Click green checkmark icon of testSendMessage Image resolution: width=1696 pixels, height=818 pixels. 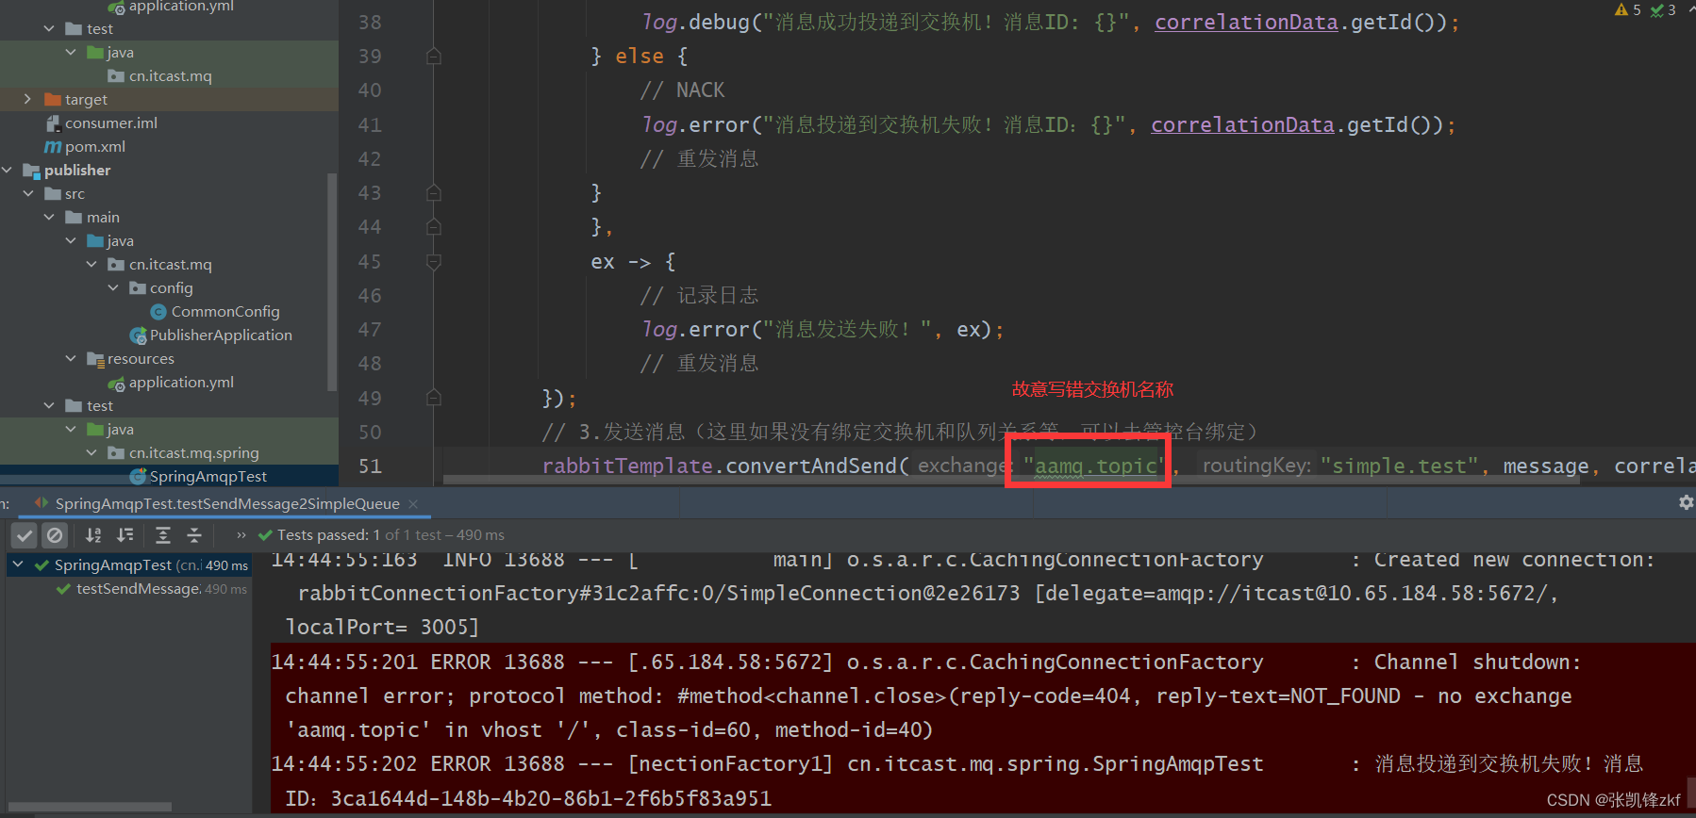point(63,589)
